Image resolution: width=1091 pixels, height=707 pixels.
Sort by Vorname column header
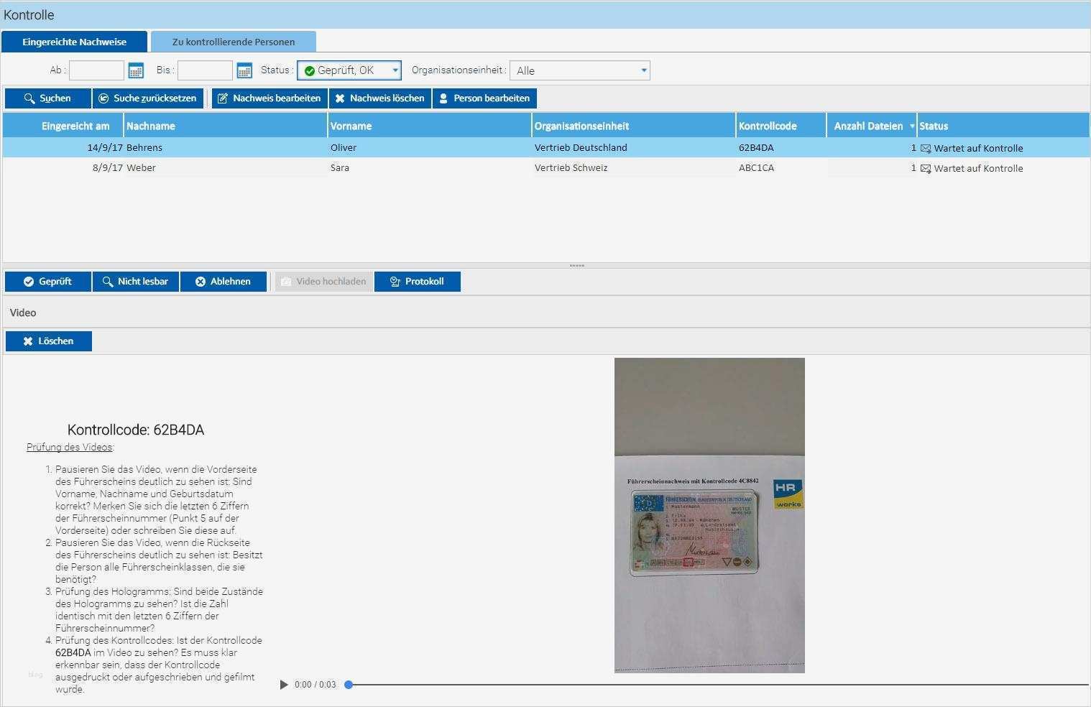tap(430, 126)
